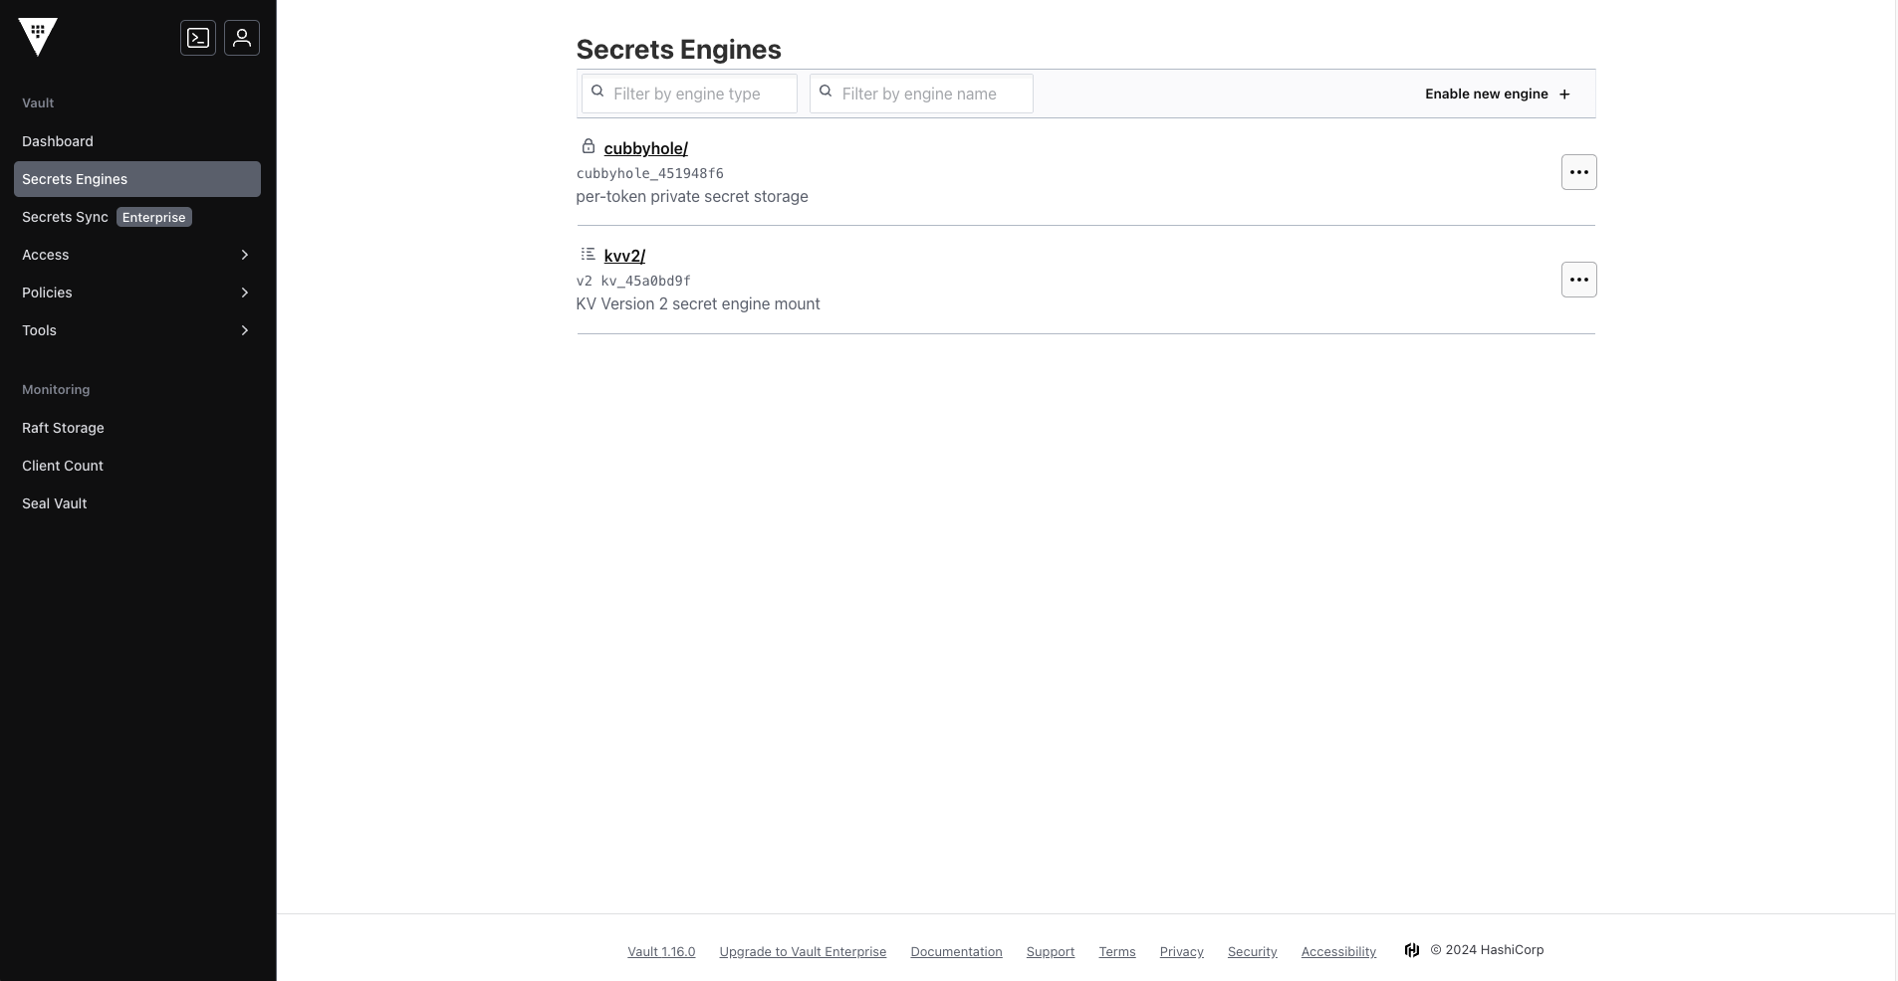The height and width of the screenshot is (981, 1898).
Task: Focus the Filter by engine name field
Action: (x=921, y=94)
